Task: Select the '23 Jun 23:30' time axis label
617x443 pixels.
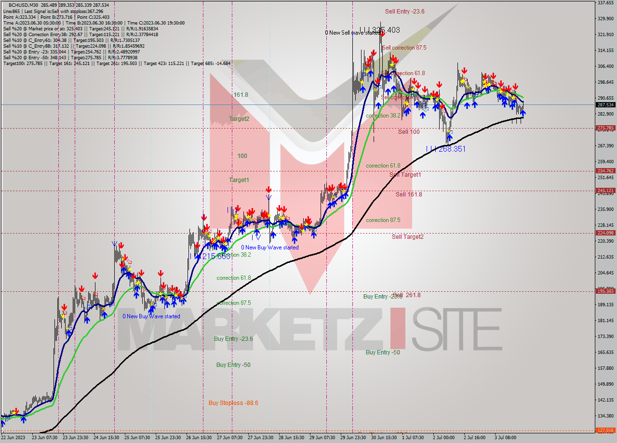Action: coord(76,438)
